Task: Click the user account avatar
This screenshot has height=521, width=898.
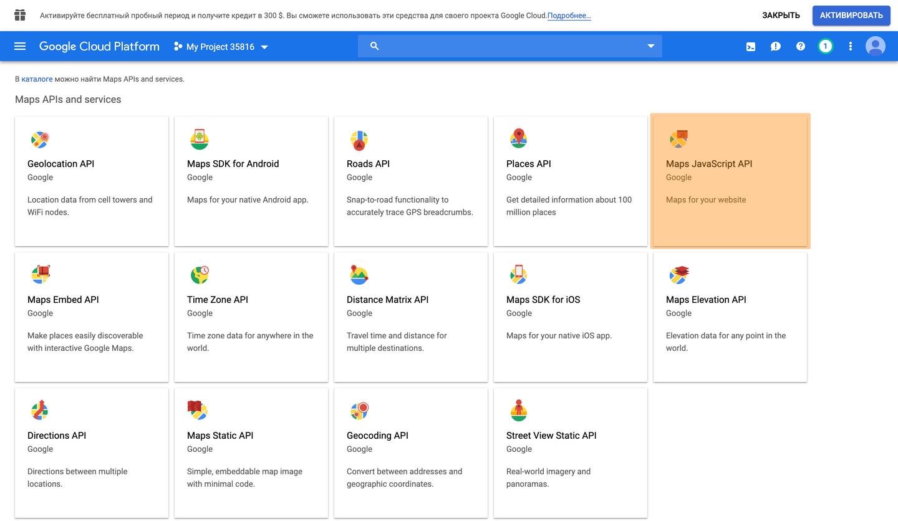Action: pos(876,46)
